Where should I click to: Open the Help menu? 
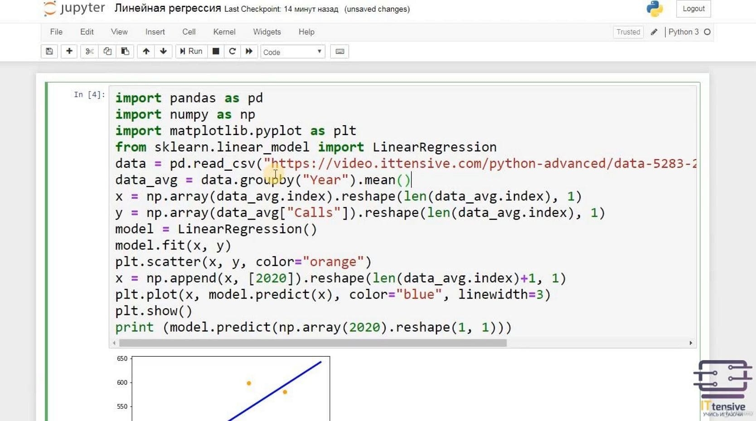[306, 32]
